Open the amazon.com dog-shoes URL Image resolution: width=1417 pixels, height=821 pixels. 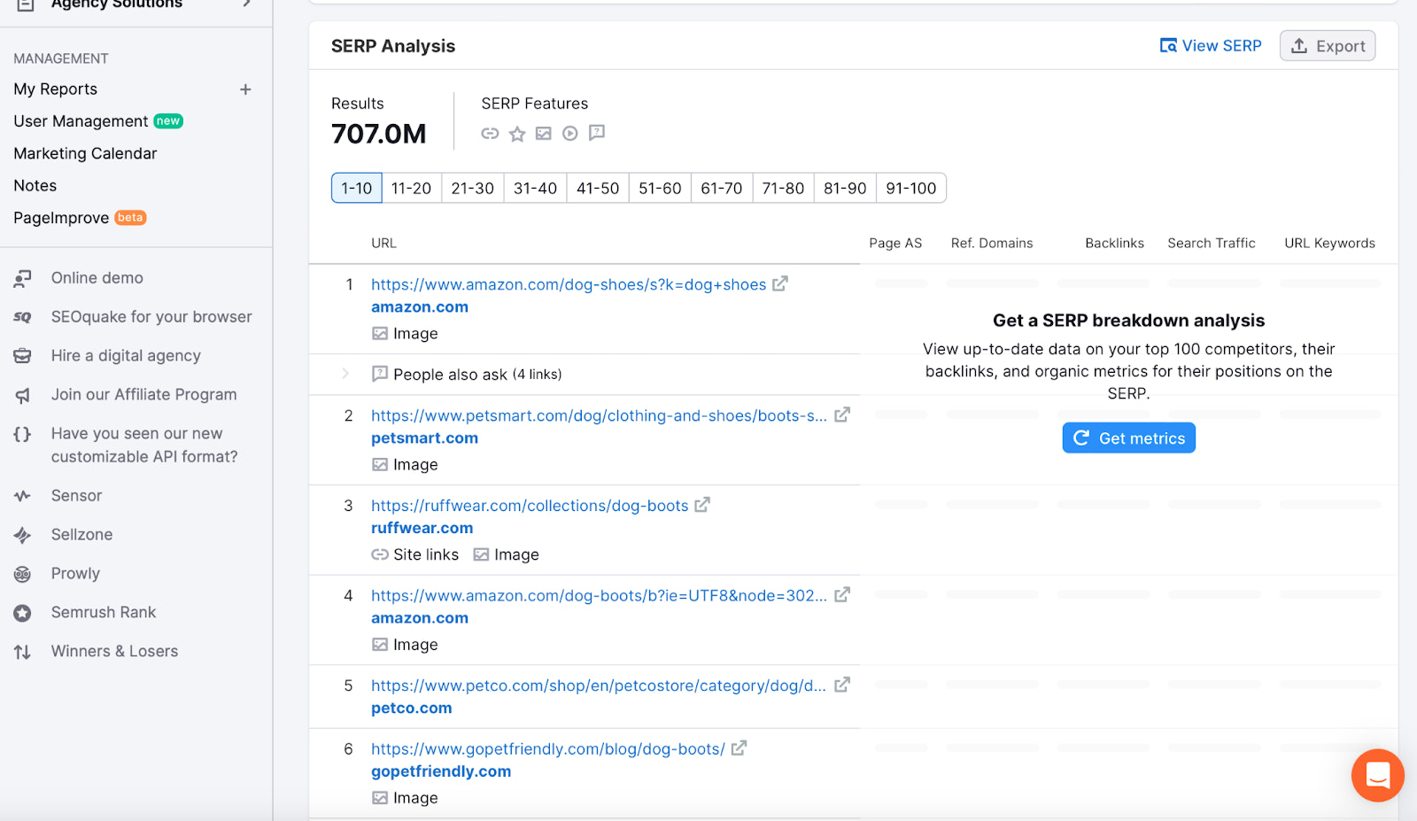click(569, 284)
